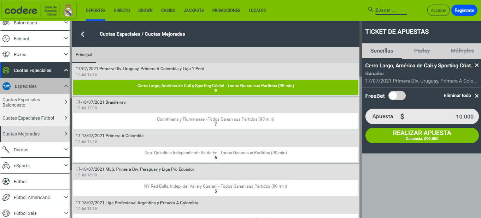Click the Apuesta amount field
The image size is (481, 218).
tap(422, 116)
